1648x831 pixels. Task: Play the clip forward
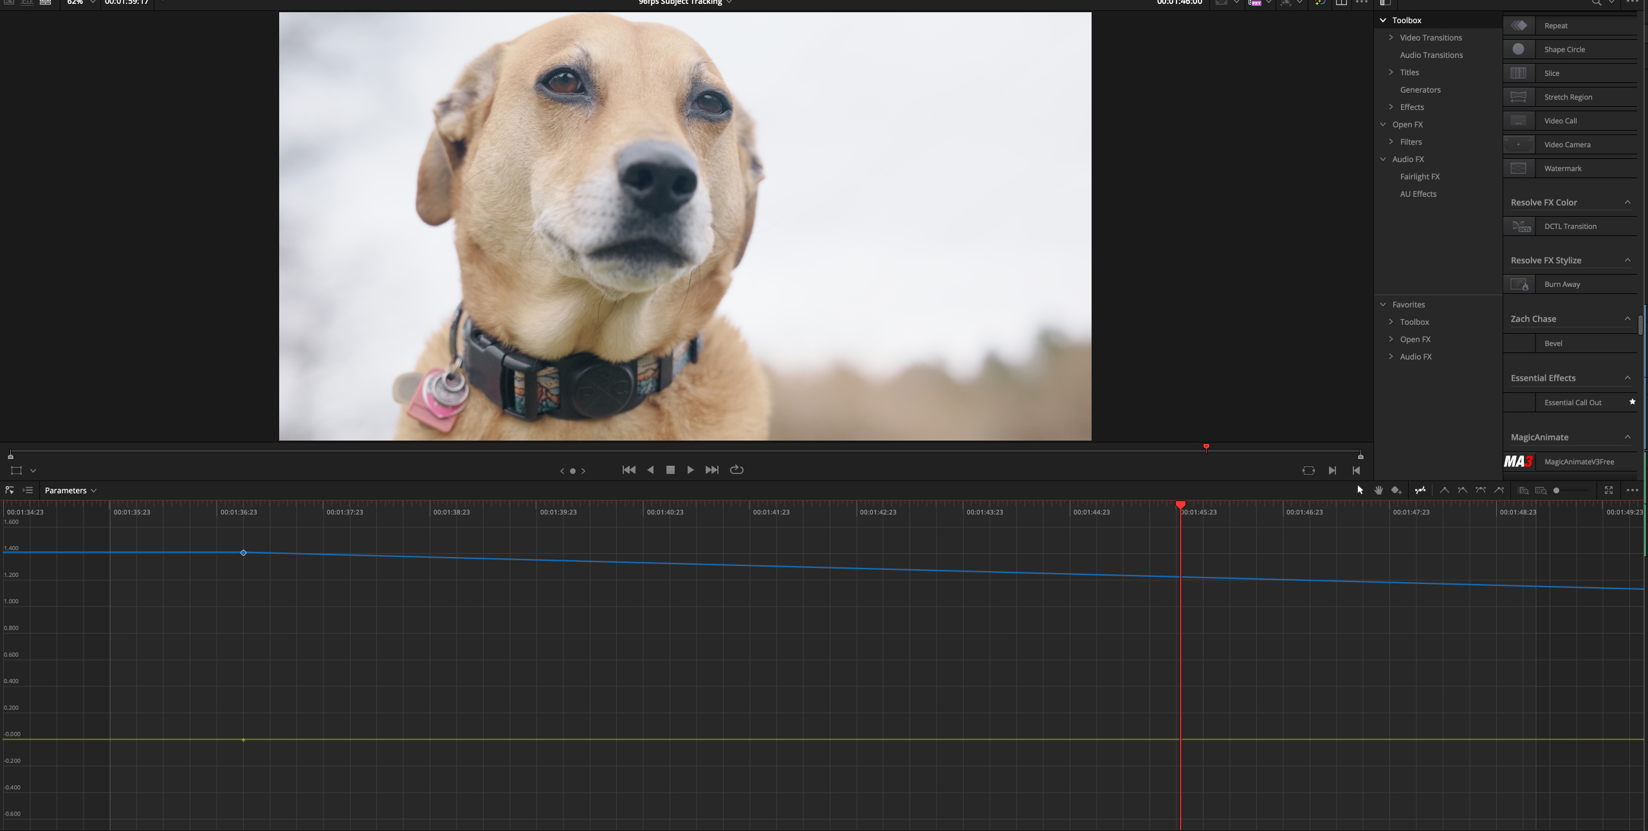click(x=690, y=470)
